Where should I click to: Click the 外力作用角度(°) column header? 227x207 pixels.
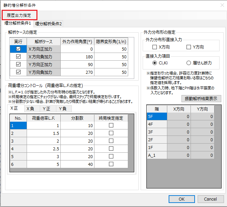[78, 41]
